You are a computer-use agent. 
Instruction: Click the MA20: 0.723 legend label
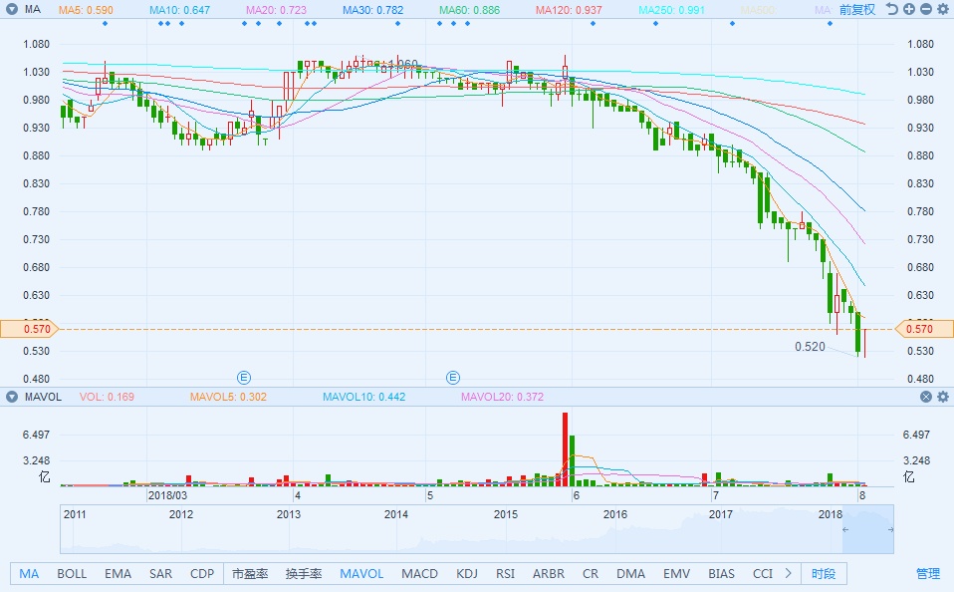(x=276, y=10)
